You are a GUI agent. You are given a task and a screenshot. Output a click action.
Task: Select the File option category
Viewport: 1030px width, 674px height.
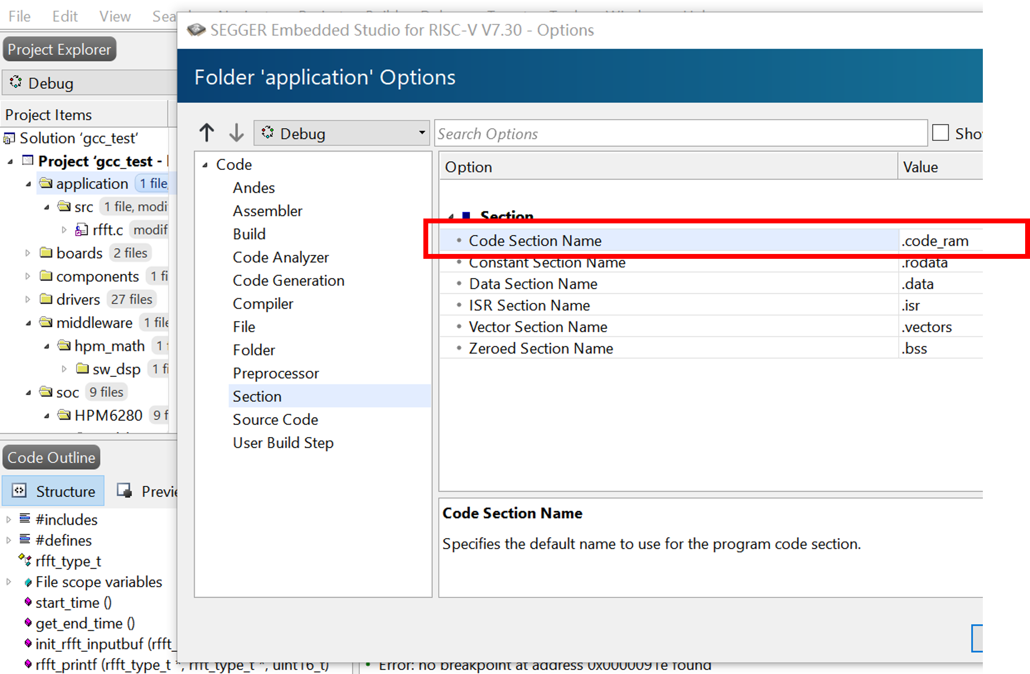point(244,327)
